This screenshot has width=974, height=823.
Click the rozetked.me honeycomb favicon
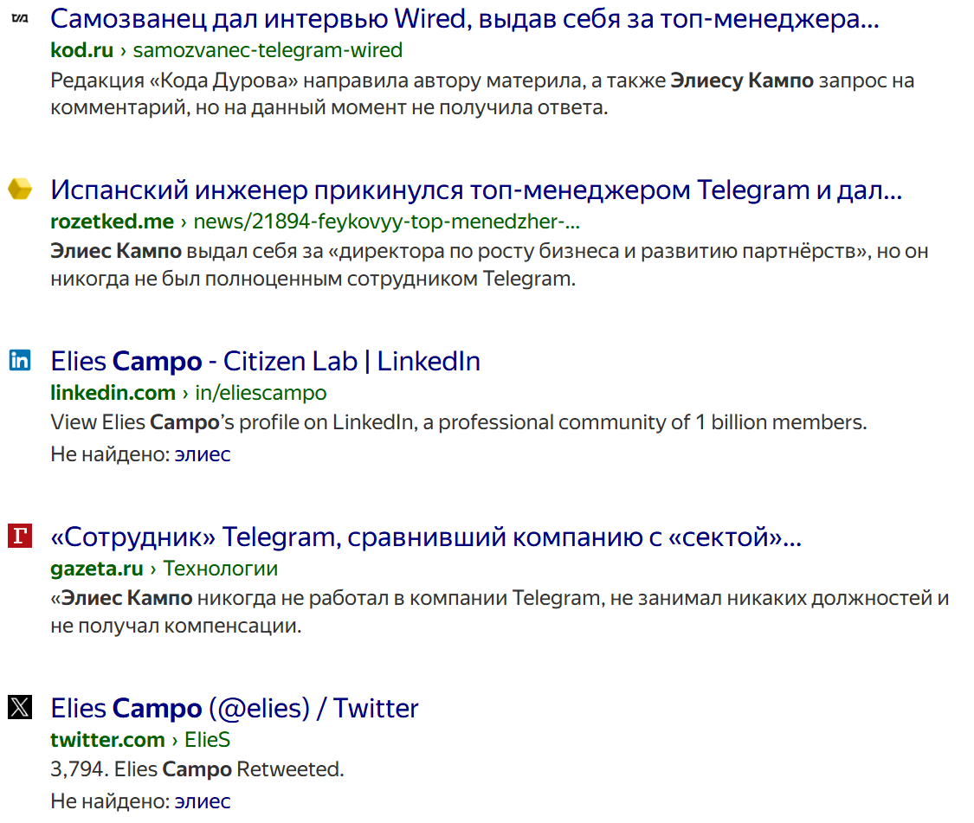18,190
